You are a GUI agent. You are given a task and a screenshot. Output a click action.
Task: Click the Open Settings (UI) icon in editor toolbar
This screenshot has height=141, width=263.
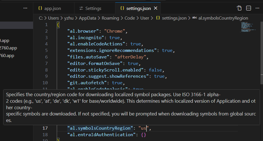pos(239,8)
